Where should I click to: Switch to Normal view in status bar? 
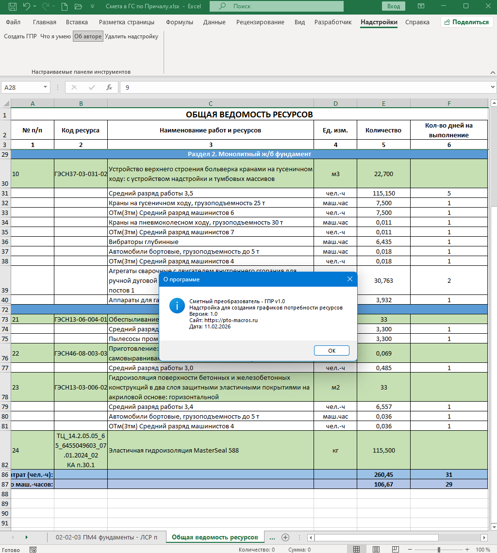356,549
